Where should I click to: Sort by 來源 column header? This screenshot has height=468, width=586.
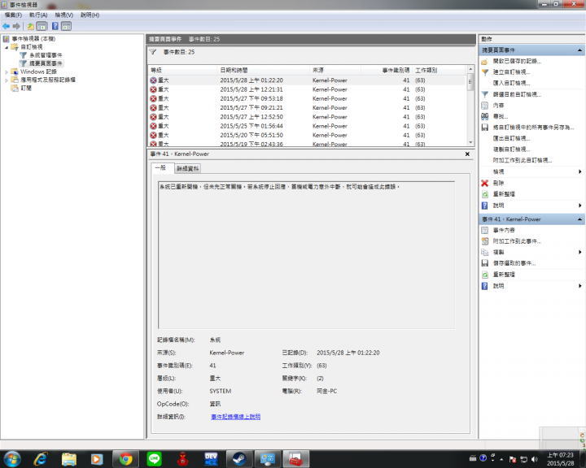click(x=335, y=70)
